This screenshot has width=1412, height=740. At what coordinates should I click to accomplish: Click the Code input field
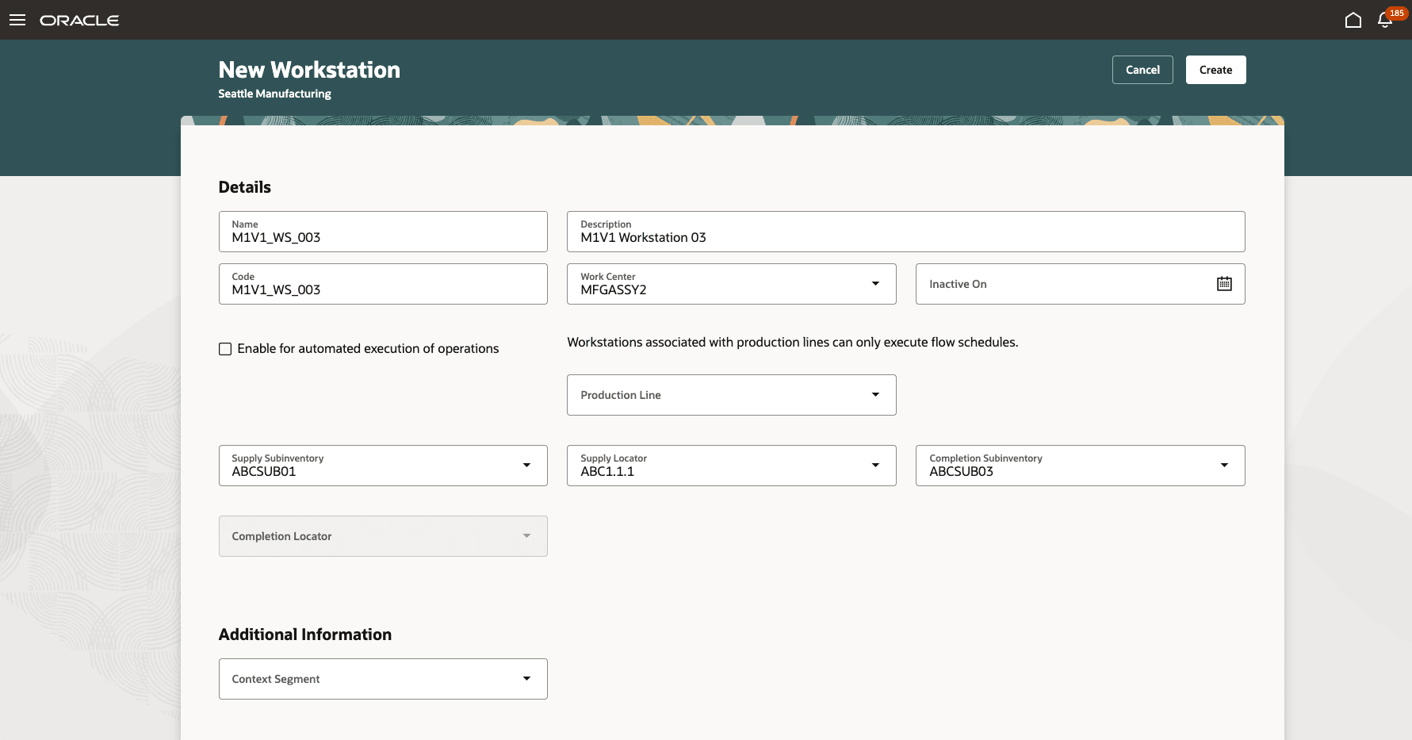(x=383, y=289)
